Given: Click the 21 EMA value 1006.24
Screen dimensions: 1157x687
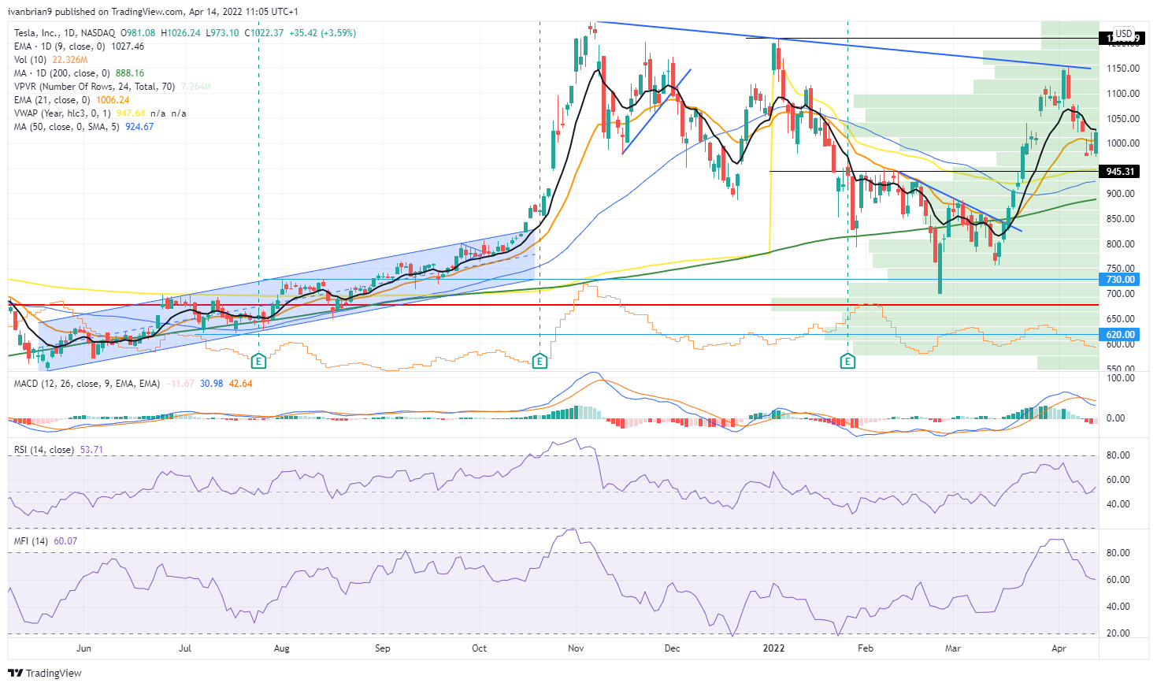Looking at the screenshot, I should point(113,100).
